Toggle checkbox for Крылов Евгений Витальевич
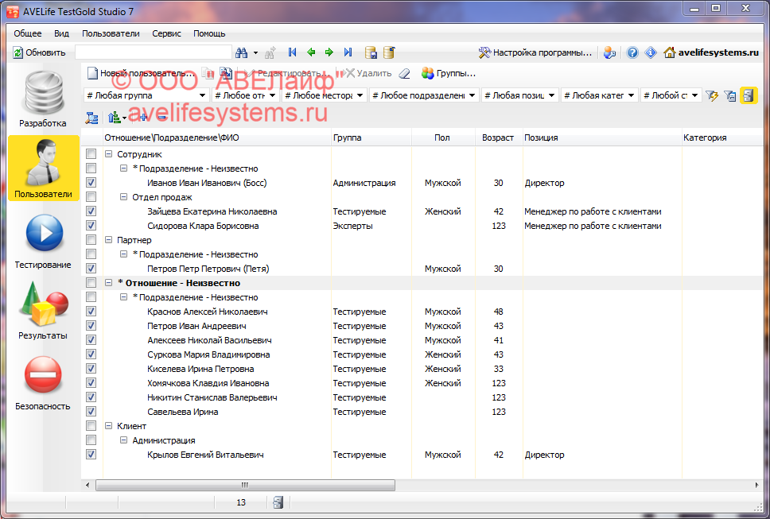The height and width of the screenshot is (519, 770). 91,455
